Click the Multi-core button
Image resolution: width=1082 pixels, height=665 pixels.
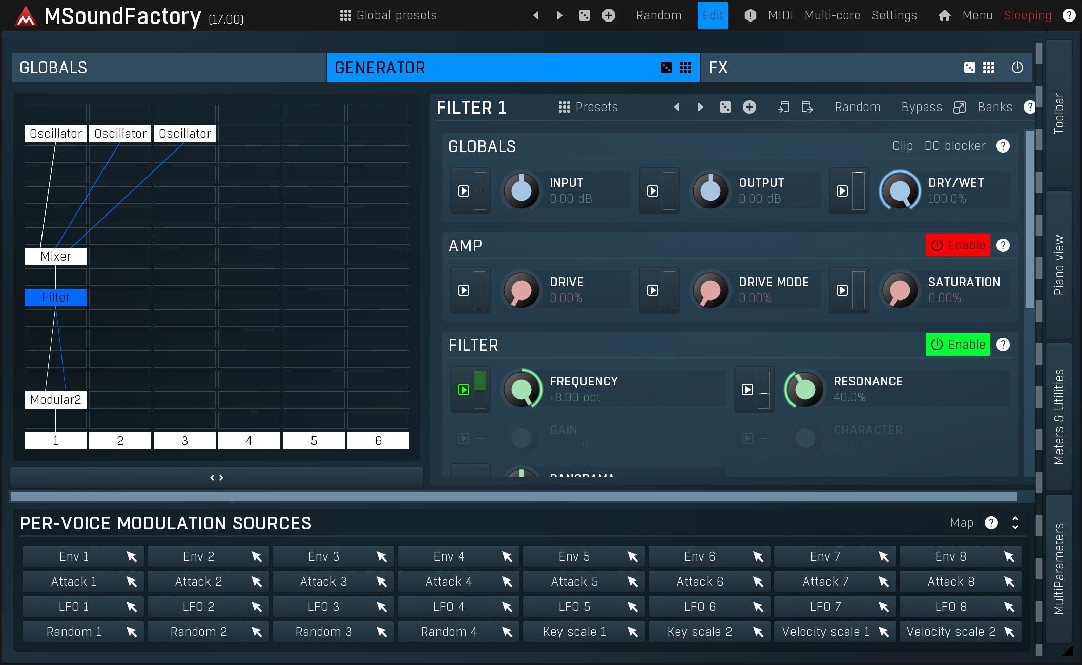pos(832,15)
